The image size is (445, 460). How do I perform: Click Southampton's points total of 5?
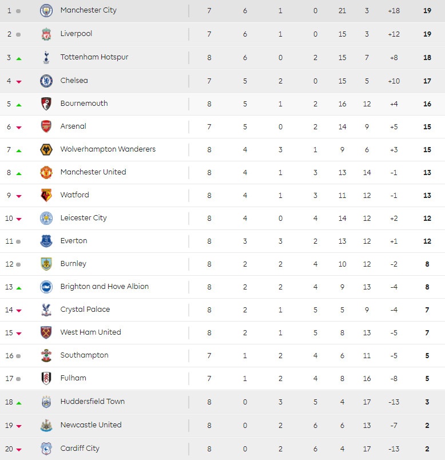427,355
